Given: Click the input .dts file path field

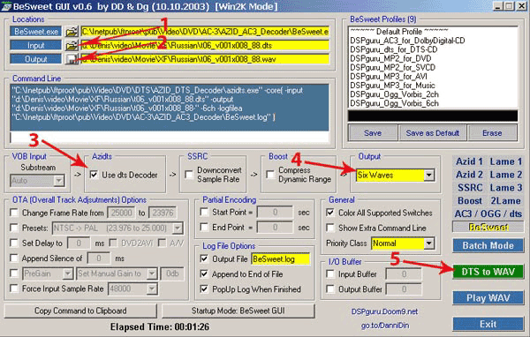Looking at the screenshot, I should [x=205, y=45].
